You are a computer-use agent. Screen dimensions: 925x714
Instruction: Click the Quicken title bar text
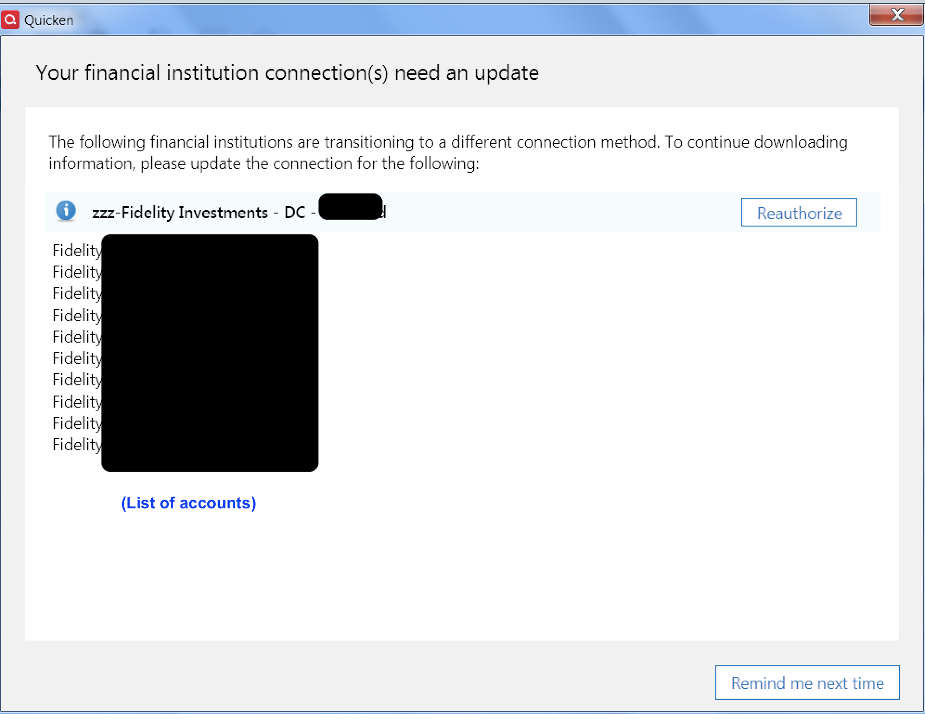49,20
